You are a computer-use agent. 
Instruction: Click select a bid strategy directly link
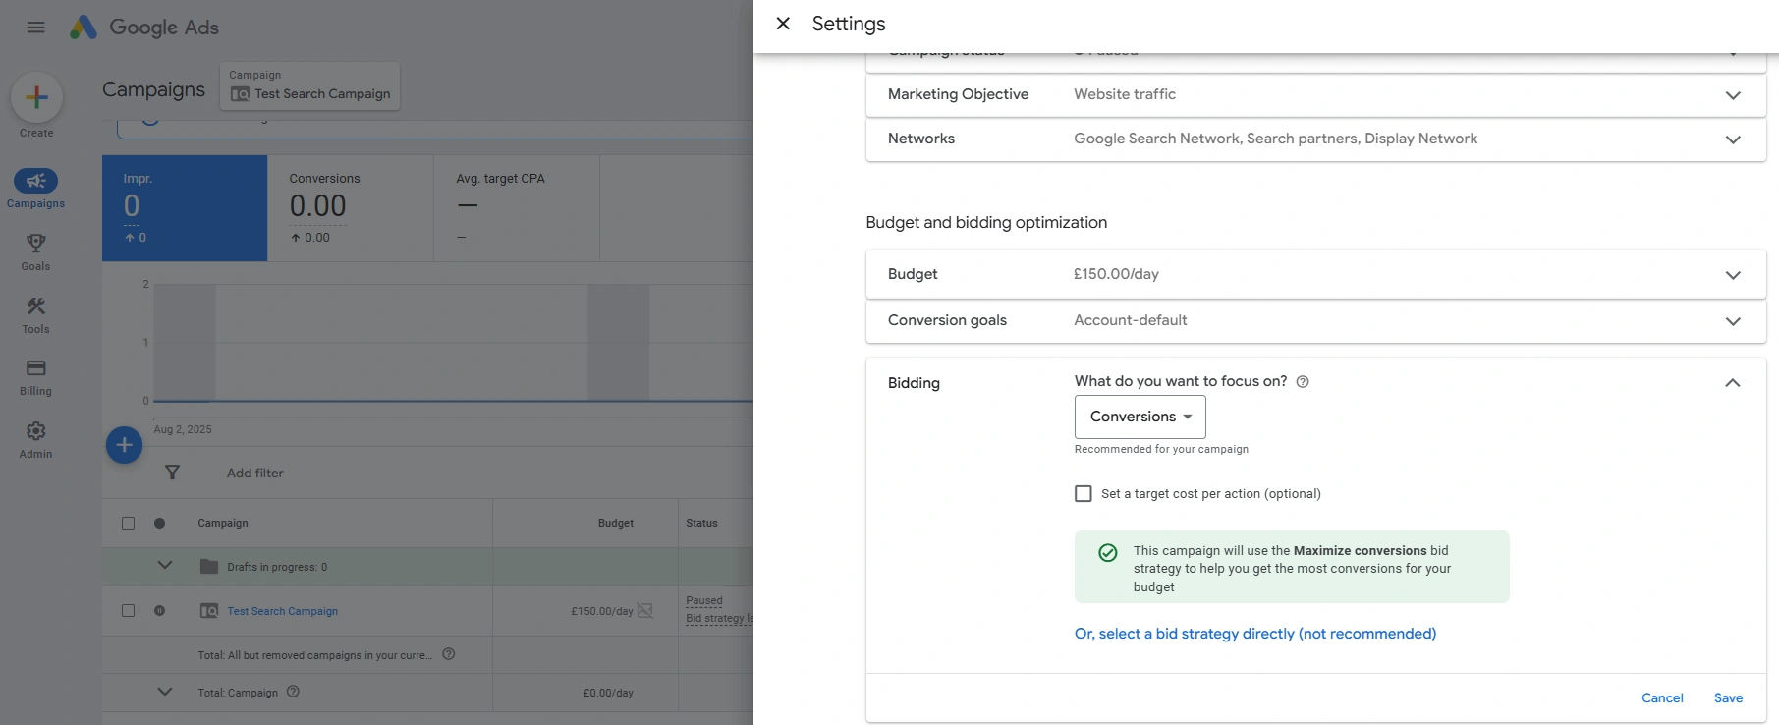tap(1255, 634)
